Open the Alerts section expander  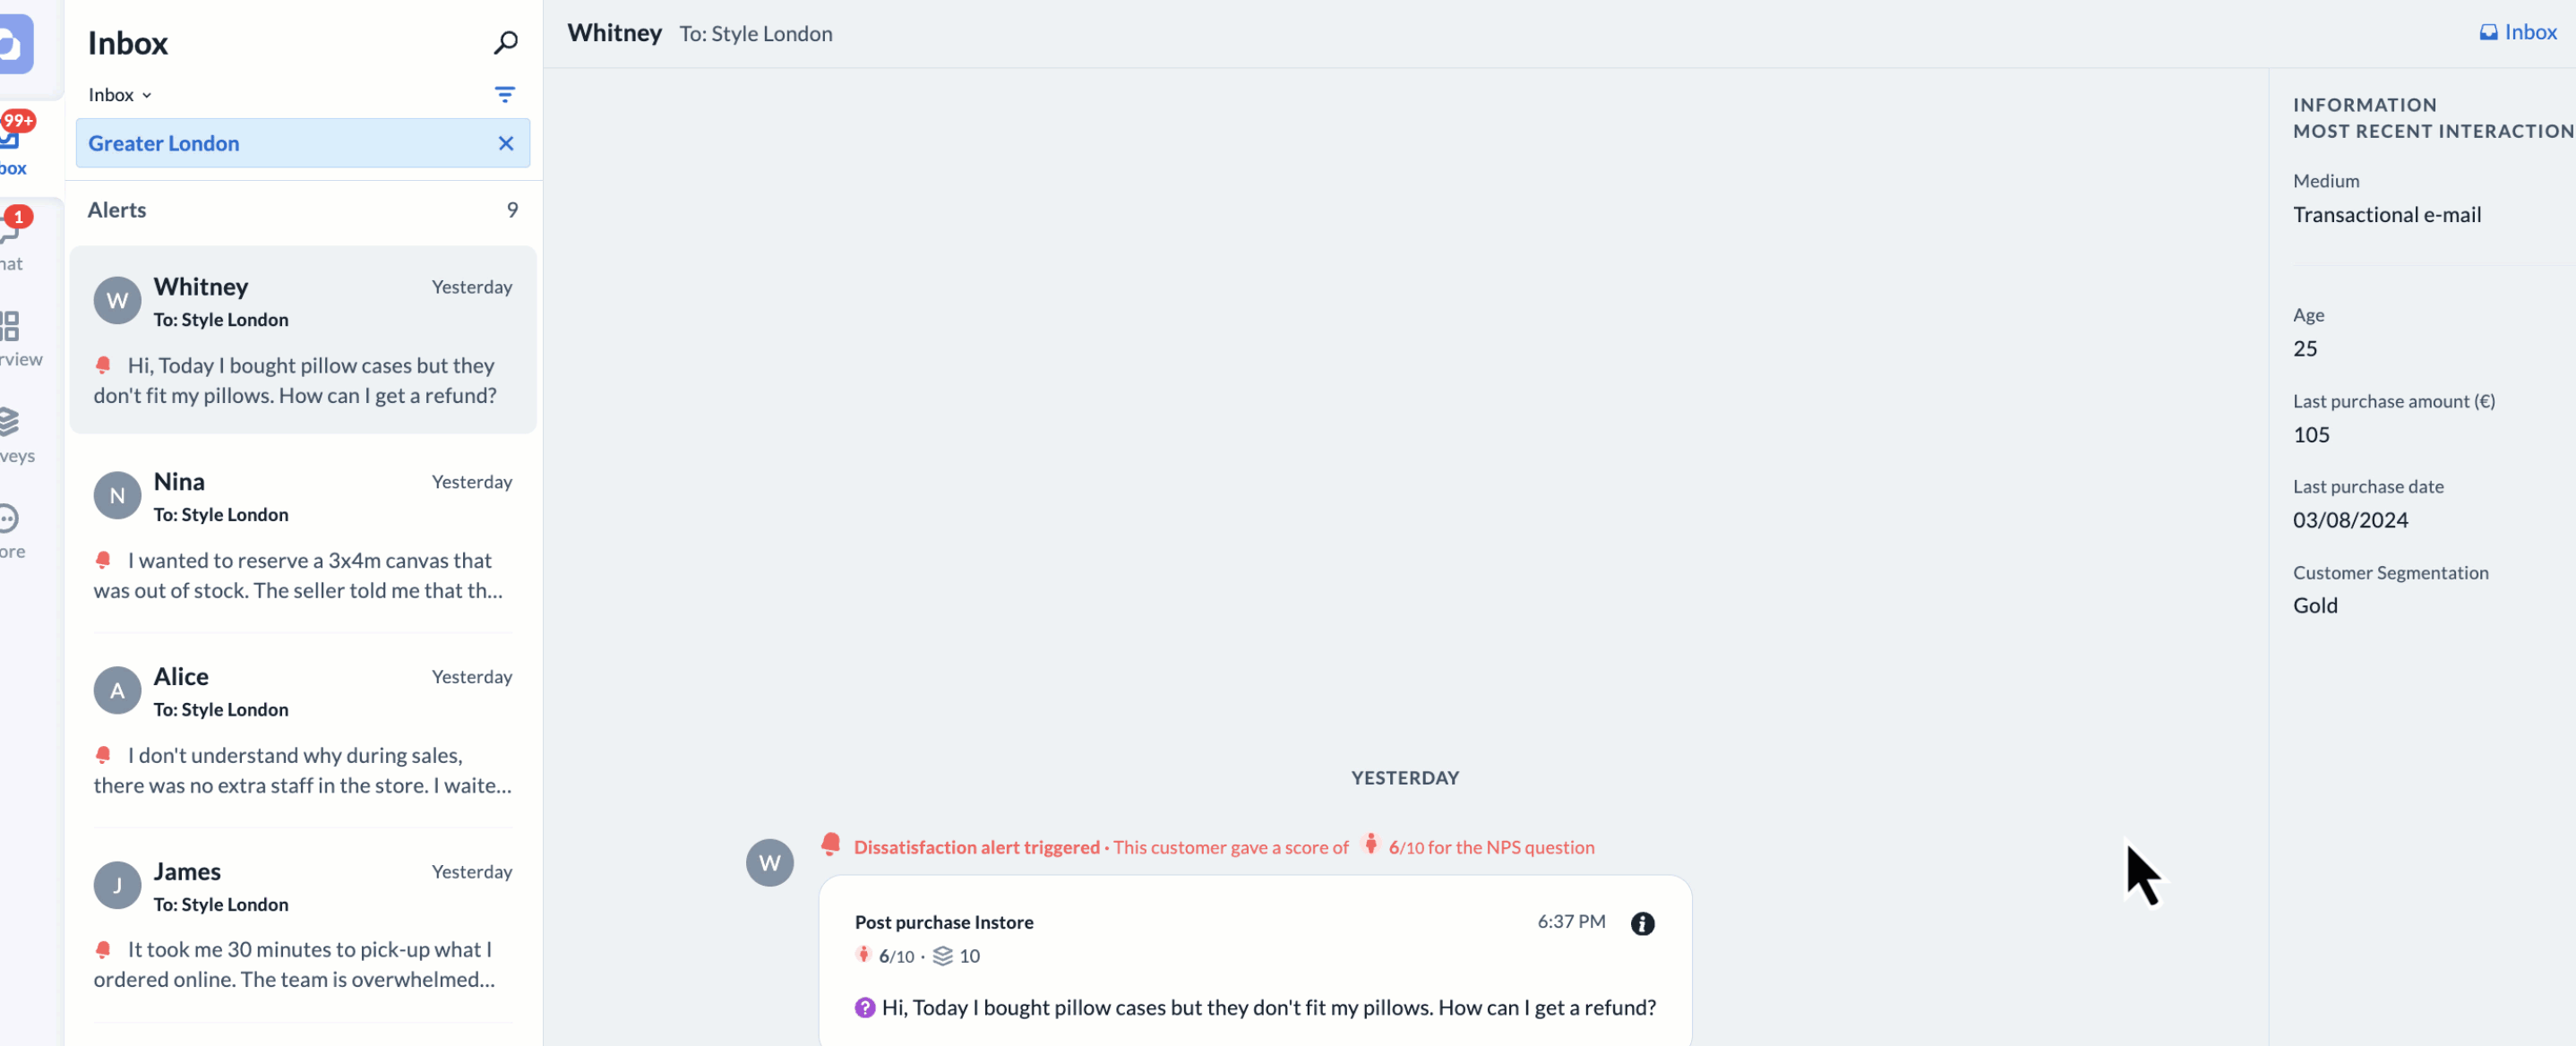pyautogui.click(x=302, y=209)
